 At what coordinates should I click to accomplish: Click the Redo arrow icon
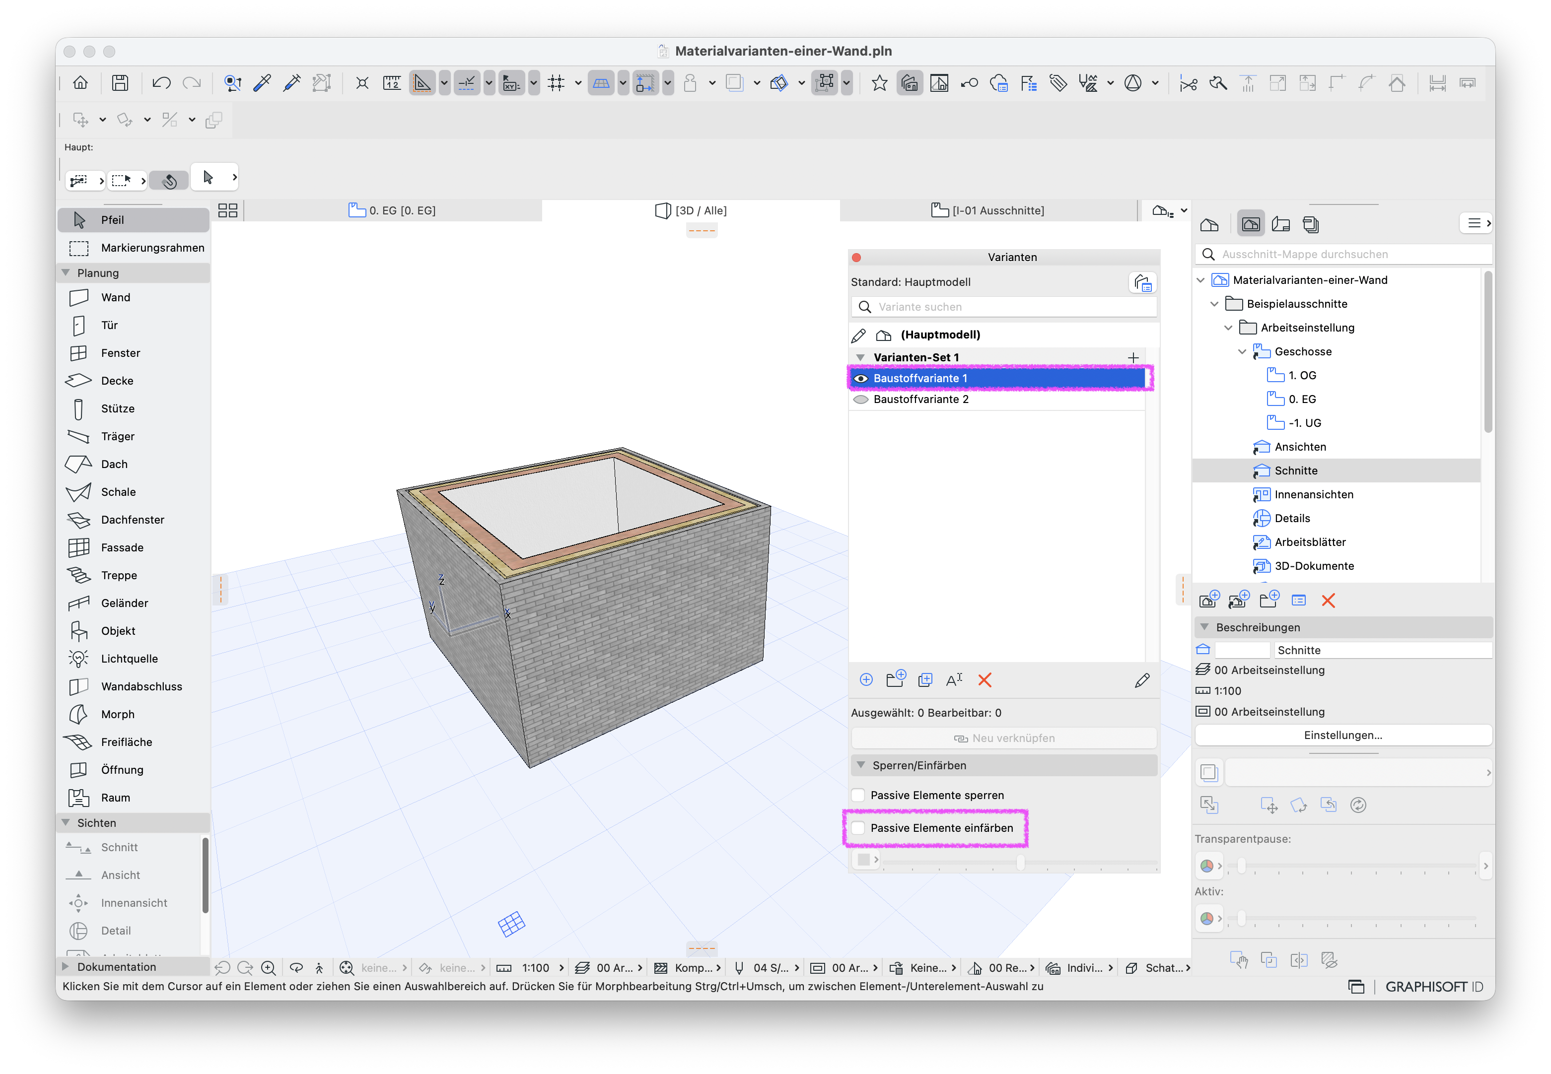coord(192,83)
